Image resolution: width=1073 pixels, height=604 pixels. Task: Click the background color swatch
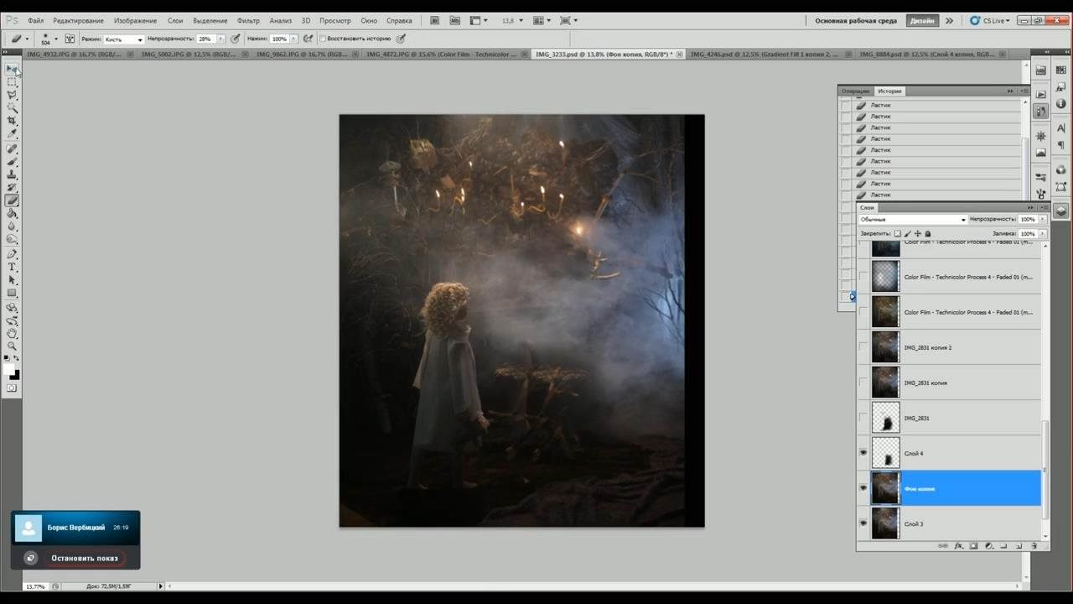(x=15, y=375)
